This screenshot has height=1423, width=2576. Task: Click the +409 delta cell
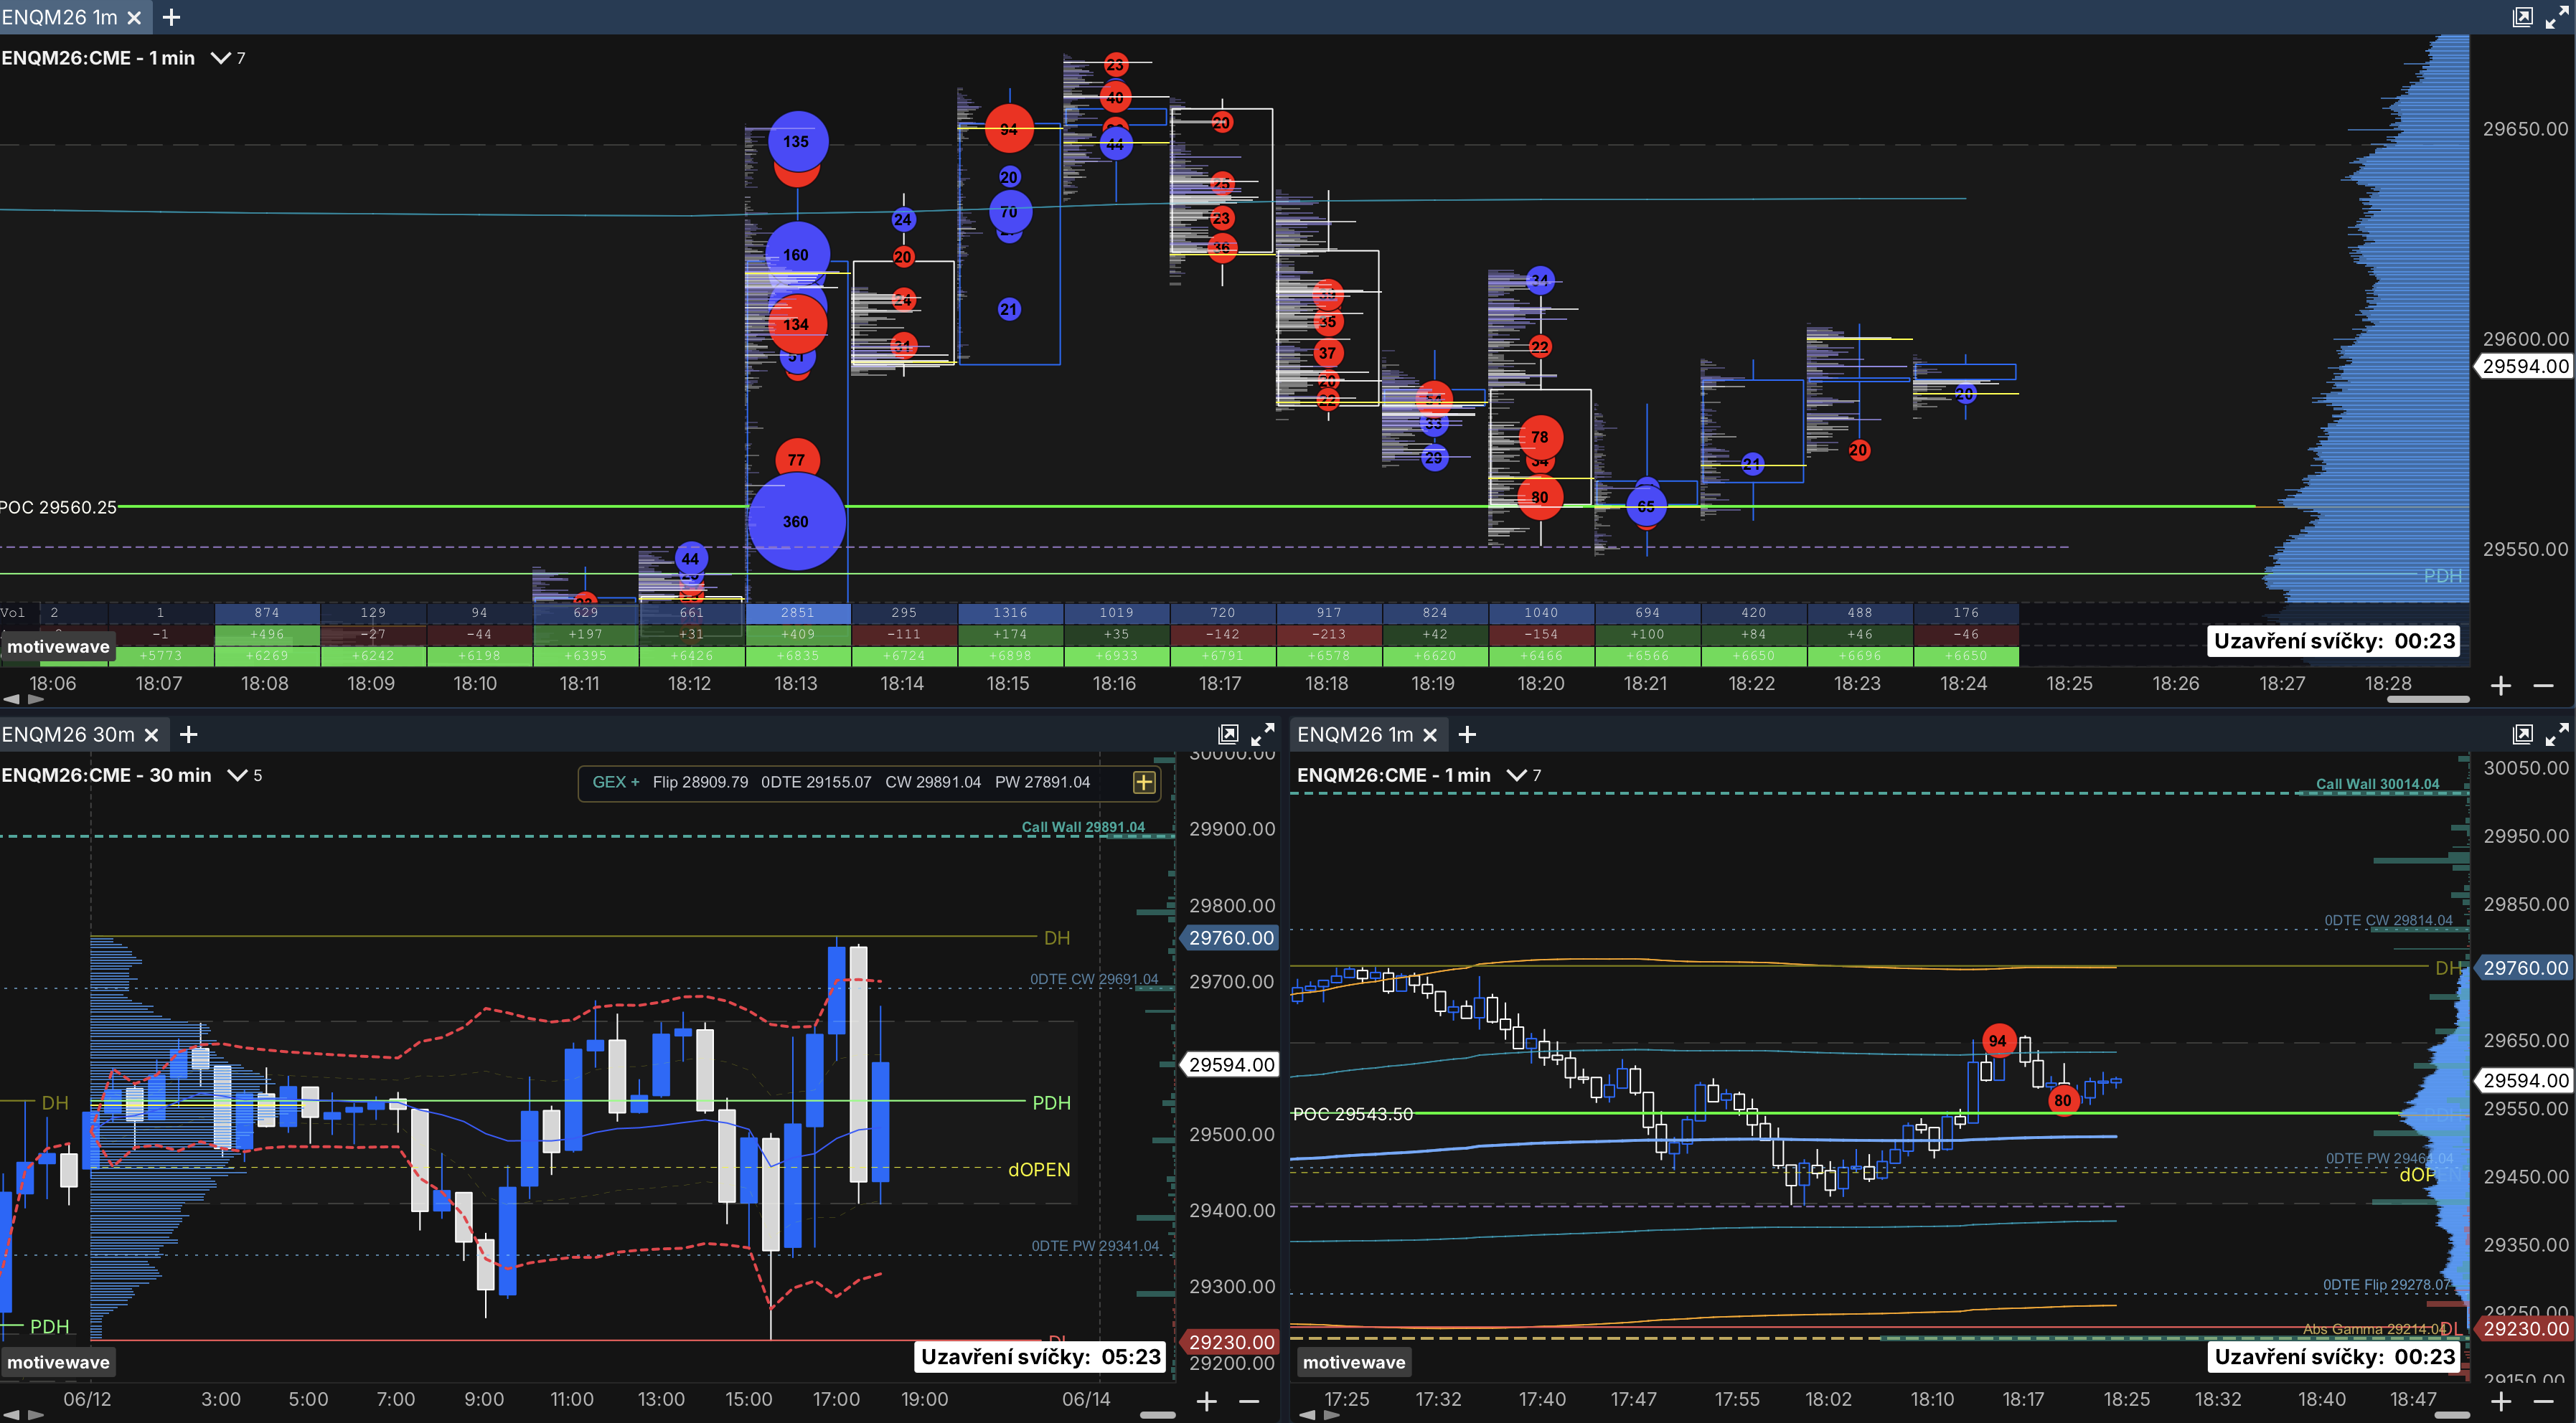tap(798, 635)
